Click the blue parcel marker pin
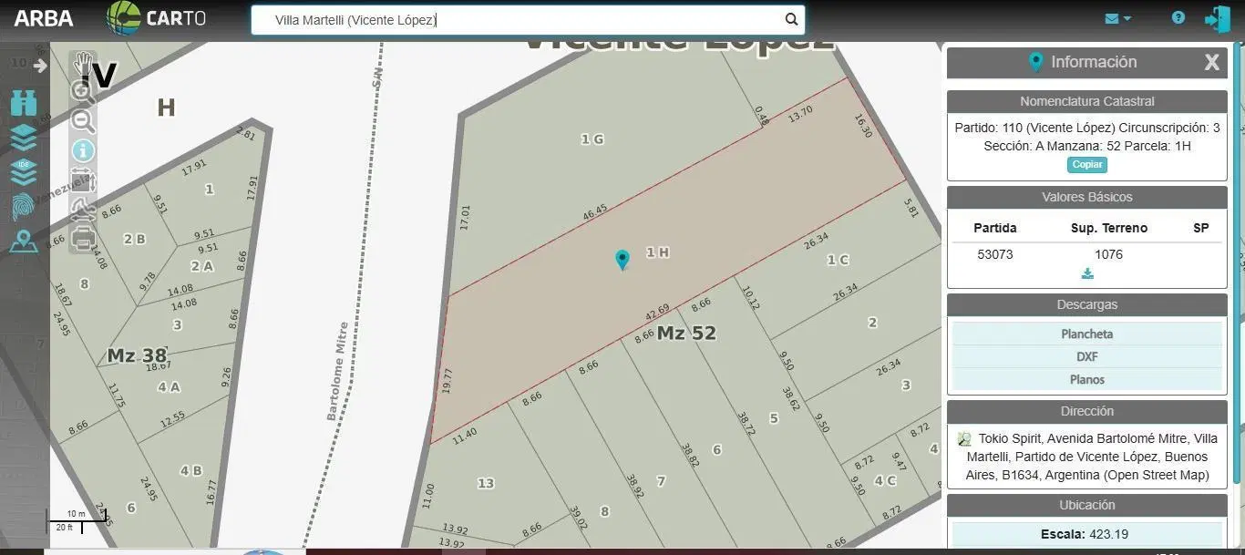1245x555 pixels. click(x=622, y=260)
